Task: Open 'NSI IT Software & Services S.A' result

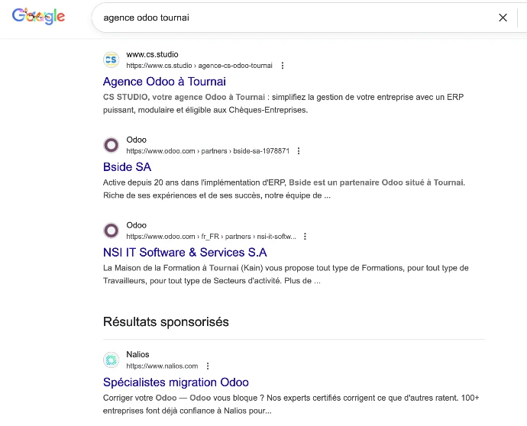Action: tap(185, 253)
